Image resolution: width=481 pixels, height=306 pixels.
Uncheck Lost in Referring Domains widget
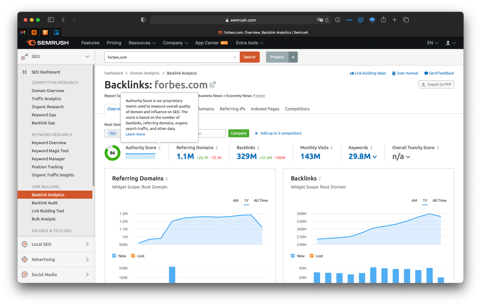(133, 256)
